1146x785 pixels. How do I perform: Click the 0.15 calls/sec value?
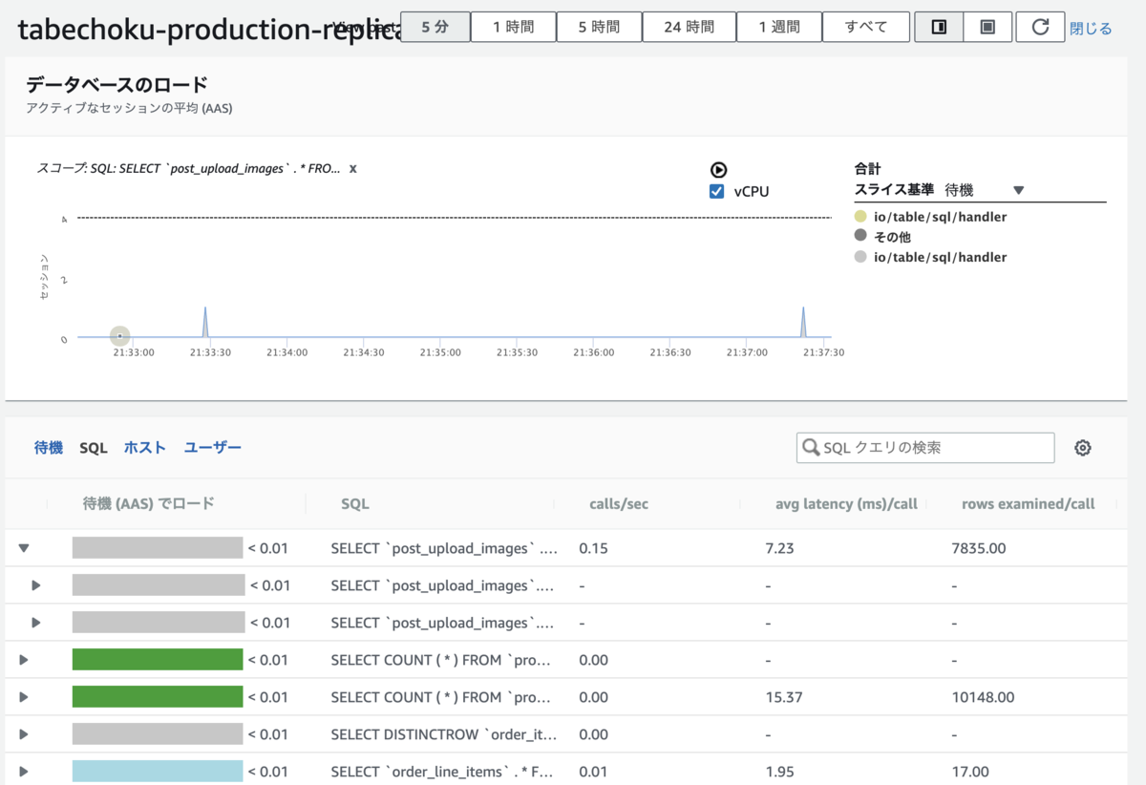tap(594, 548)
